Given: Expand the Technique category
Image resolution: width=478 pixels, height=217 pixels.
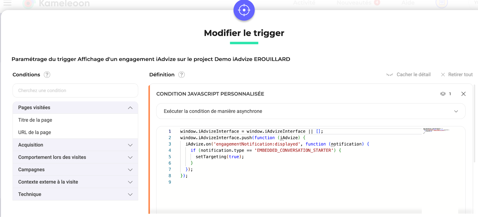Looking at the screenshot, I should point(75,194).
